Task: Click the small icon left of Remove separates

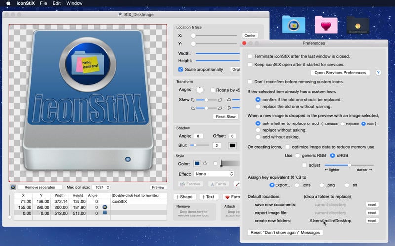Action: coord(13,187)
